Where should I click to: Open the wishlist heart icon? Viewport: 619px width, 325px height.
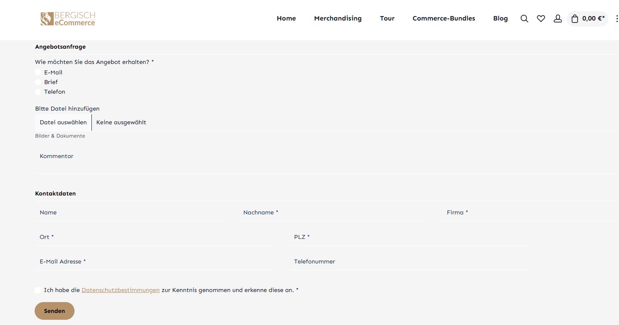click(x=541, y=19)
